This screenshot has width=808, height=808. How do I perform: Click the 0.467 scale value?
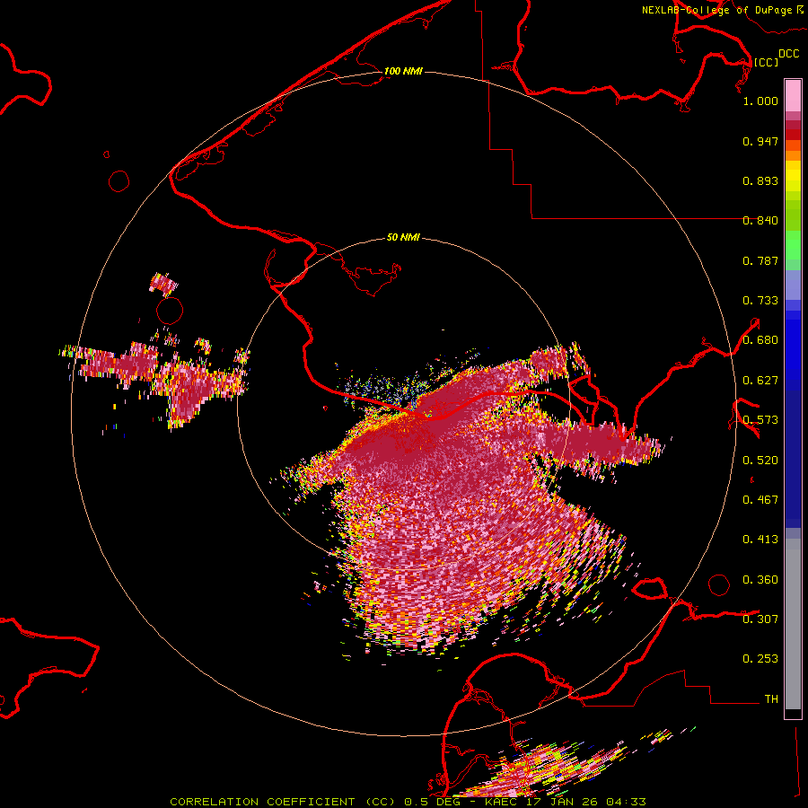tap(760, 500)
